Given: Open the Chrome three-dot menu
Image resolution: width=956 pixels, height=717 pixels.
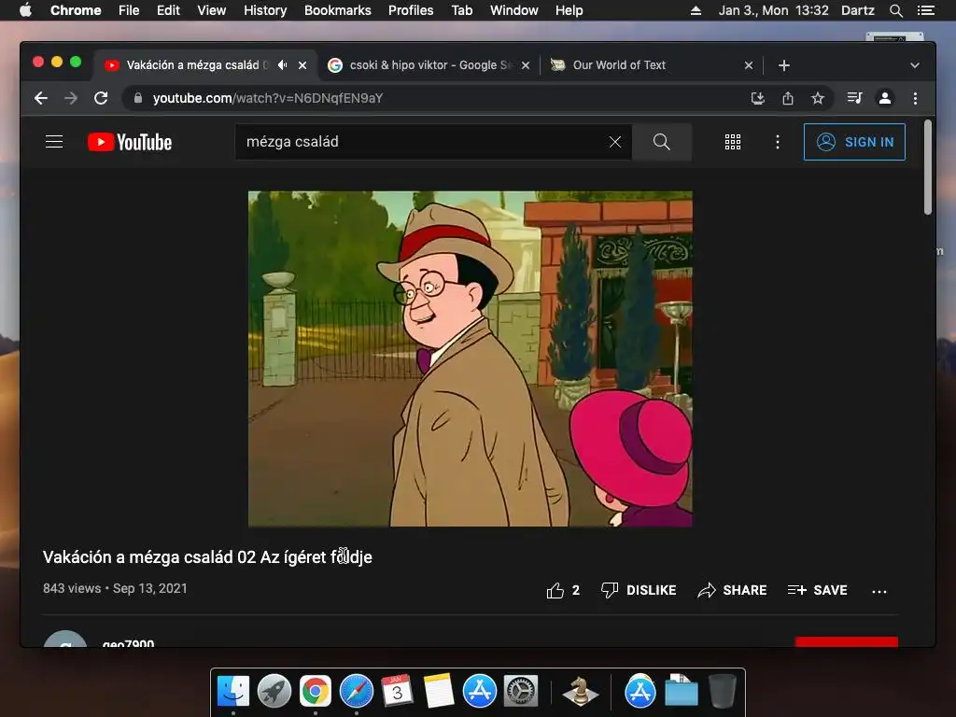Looking at the screenshot, I should pyautogui.click(x=915, y=98).
